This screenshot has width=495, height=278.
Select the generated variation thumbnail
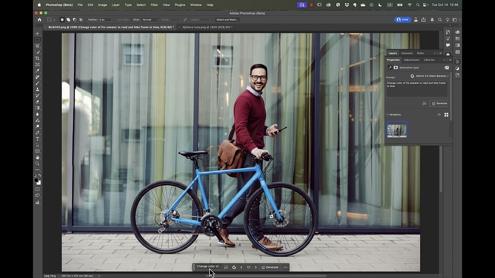point(397,130)
